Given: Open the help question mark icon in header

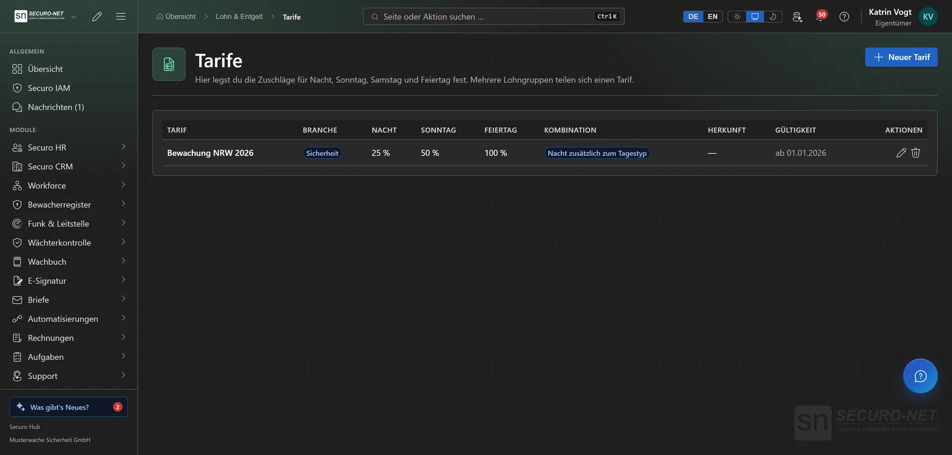Looking at the screenshot, I should coord(844,16).
